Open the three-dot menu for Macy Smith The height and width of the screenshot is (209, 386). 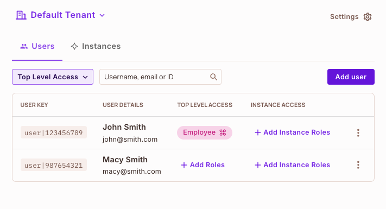tap(358, 164)
